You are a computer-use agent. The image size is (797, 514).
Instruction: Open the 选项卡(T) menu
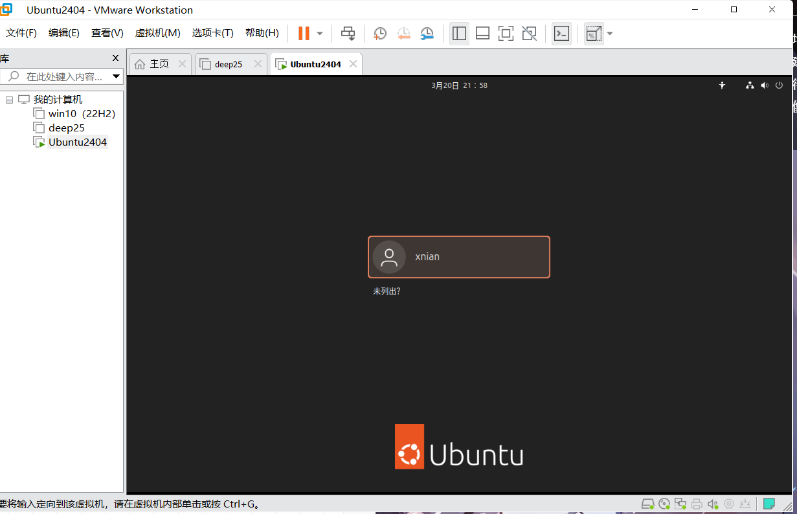pos(212,33)
